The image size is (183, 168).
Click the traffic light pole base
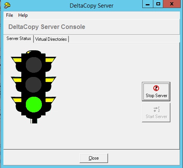point(34,121)
